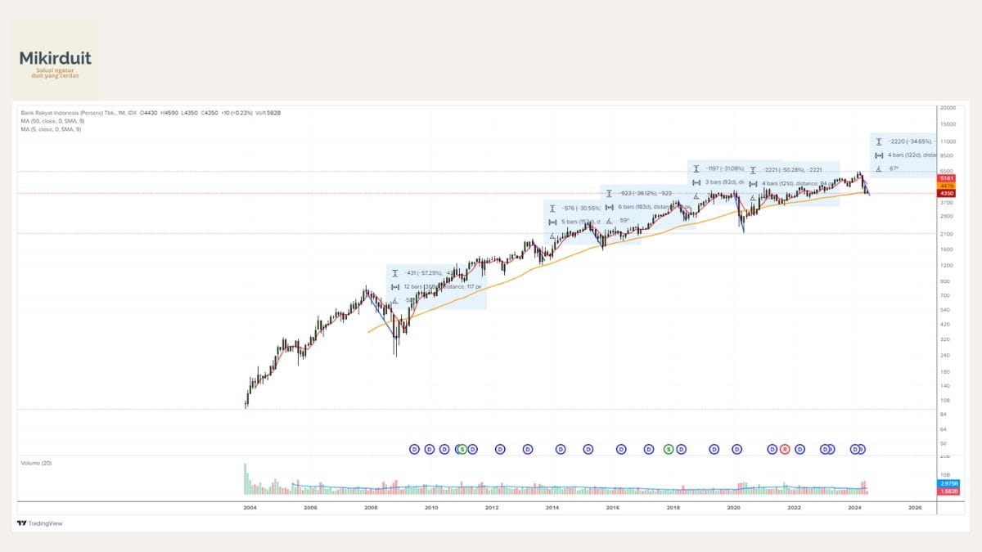The height and width of the screenshot is (552, 982).
Task: Click the orange 4479 MA price label
Action: [948, 185]
